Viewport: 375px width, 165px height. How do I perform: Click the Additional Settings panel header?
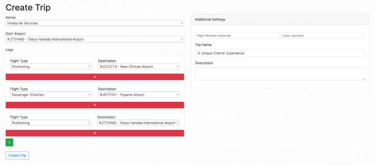[280, 19]
